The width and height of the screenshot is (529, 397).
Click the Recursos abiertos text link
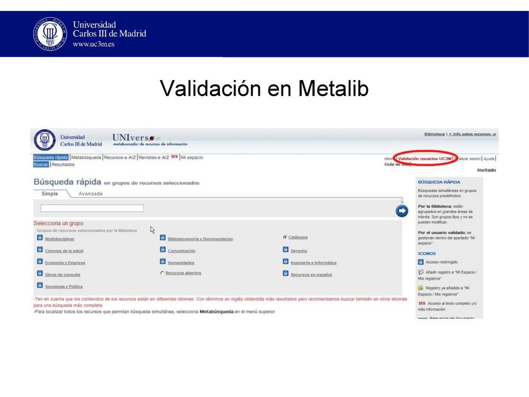tap(183, 273)
